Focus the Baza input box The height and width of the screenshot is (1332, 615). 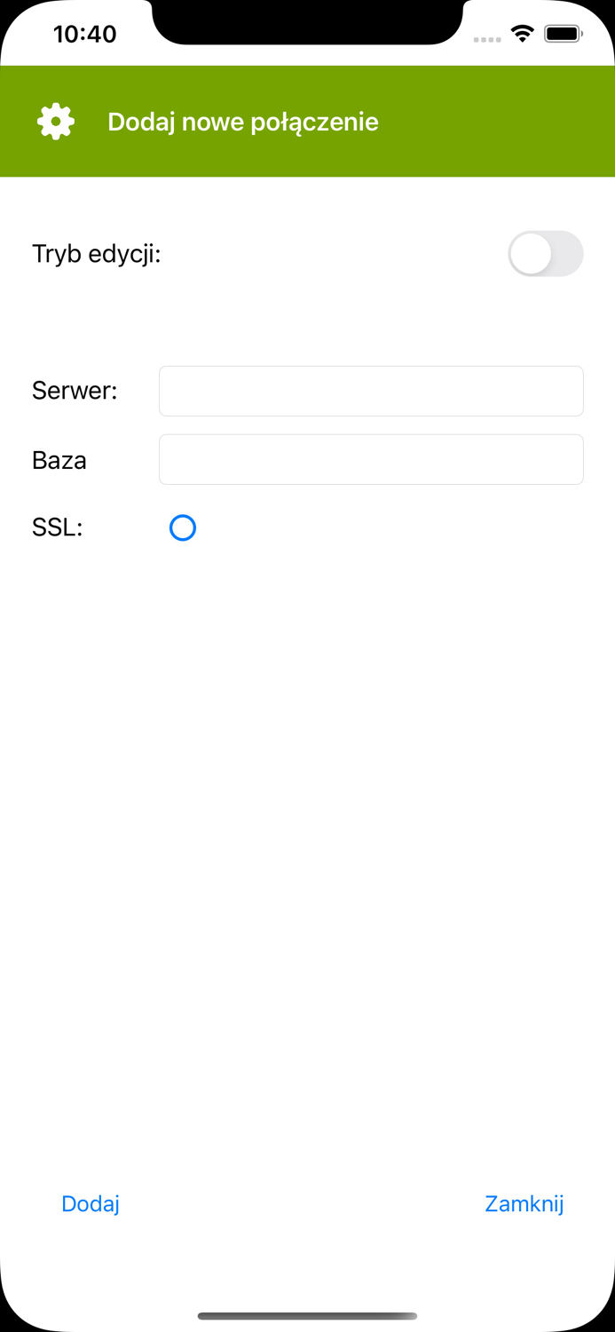click(370, 459)
